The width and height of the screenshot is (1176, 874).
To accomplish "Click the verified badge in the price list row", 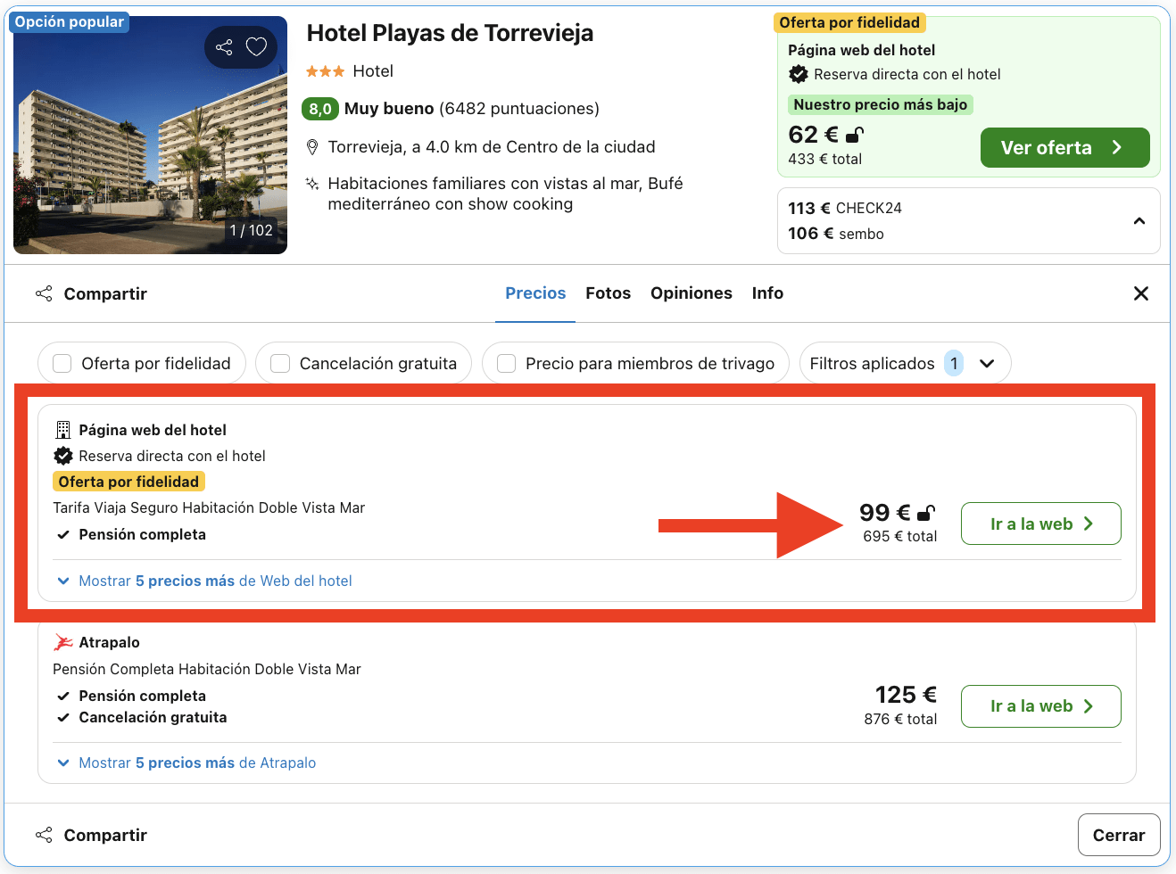I will point(63,456).
